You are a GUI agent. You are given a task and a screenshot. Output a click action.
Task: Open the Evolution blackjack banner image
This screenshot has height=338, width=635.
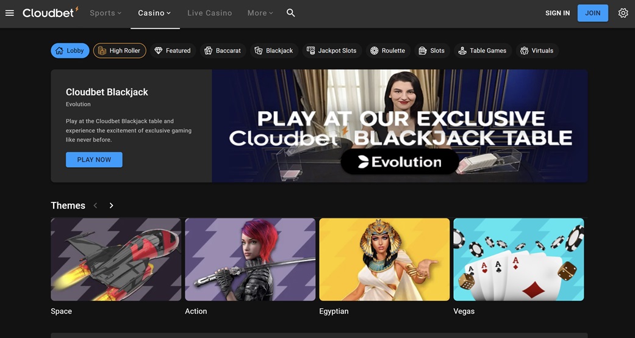point(400,126)
